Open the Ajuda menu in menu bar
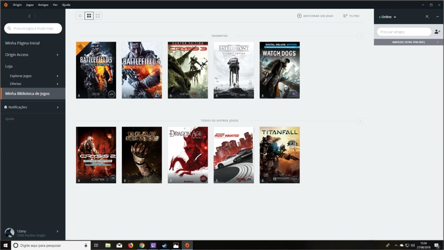The height and width of the screenshot is (250, 444). (x=66, y=5)
